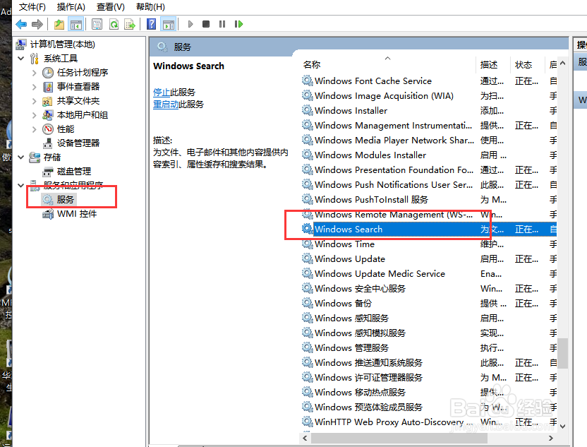This screenshot has width=587, height=447.
Task: Click the Start service play icon
Action: [x=190, y=24]
